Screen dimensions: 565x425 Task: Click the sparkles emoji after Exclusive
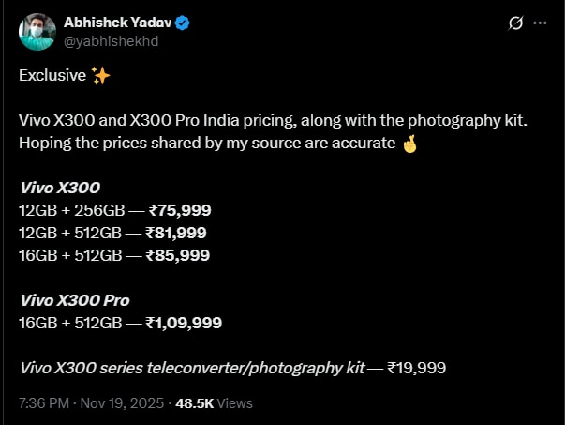pyautogui.click(x=101, y=76)
